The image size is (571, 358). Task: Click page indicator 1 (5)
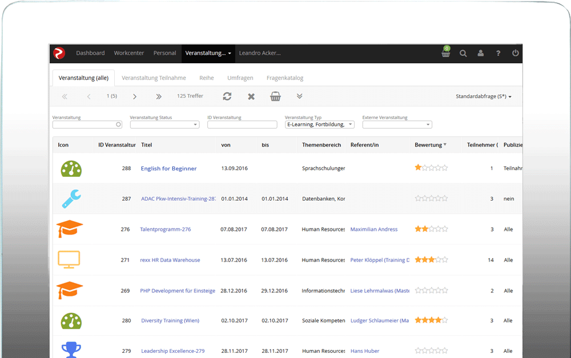point(112,96)
